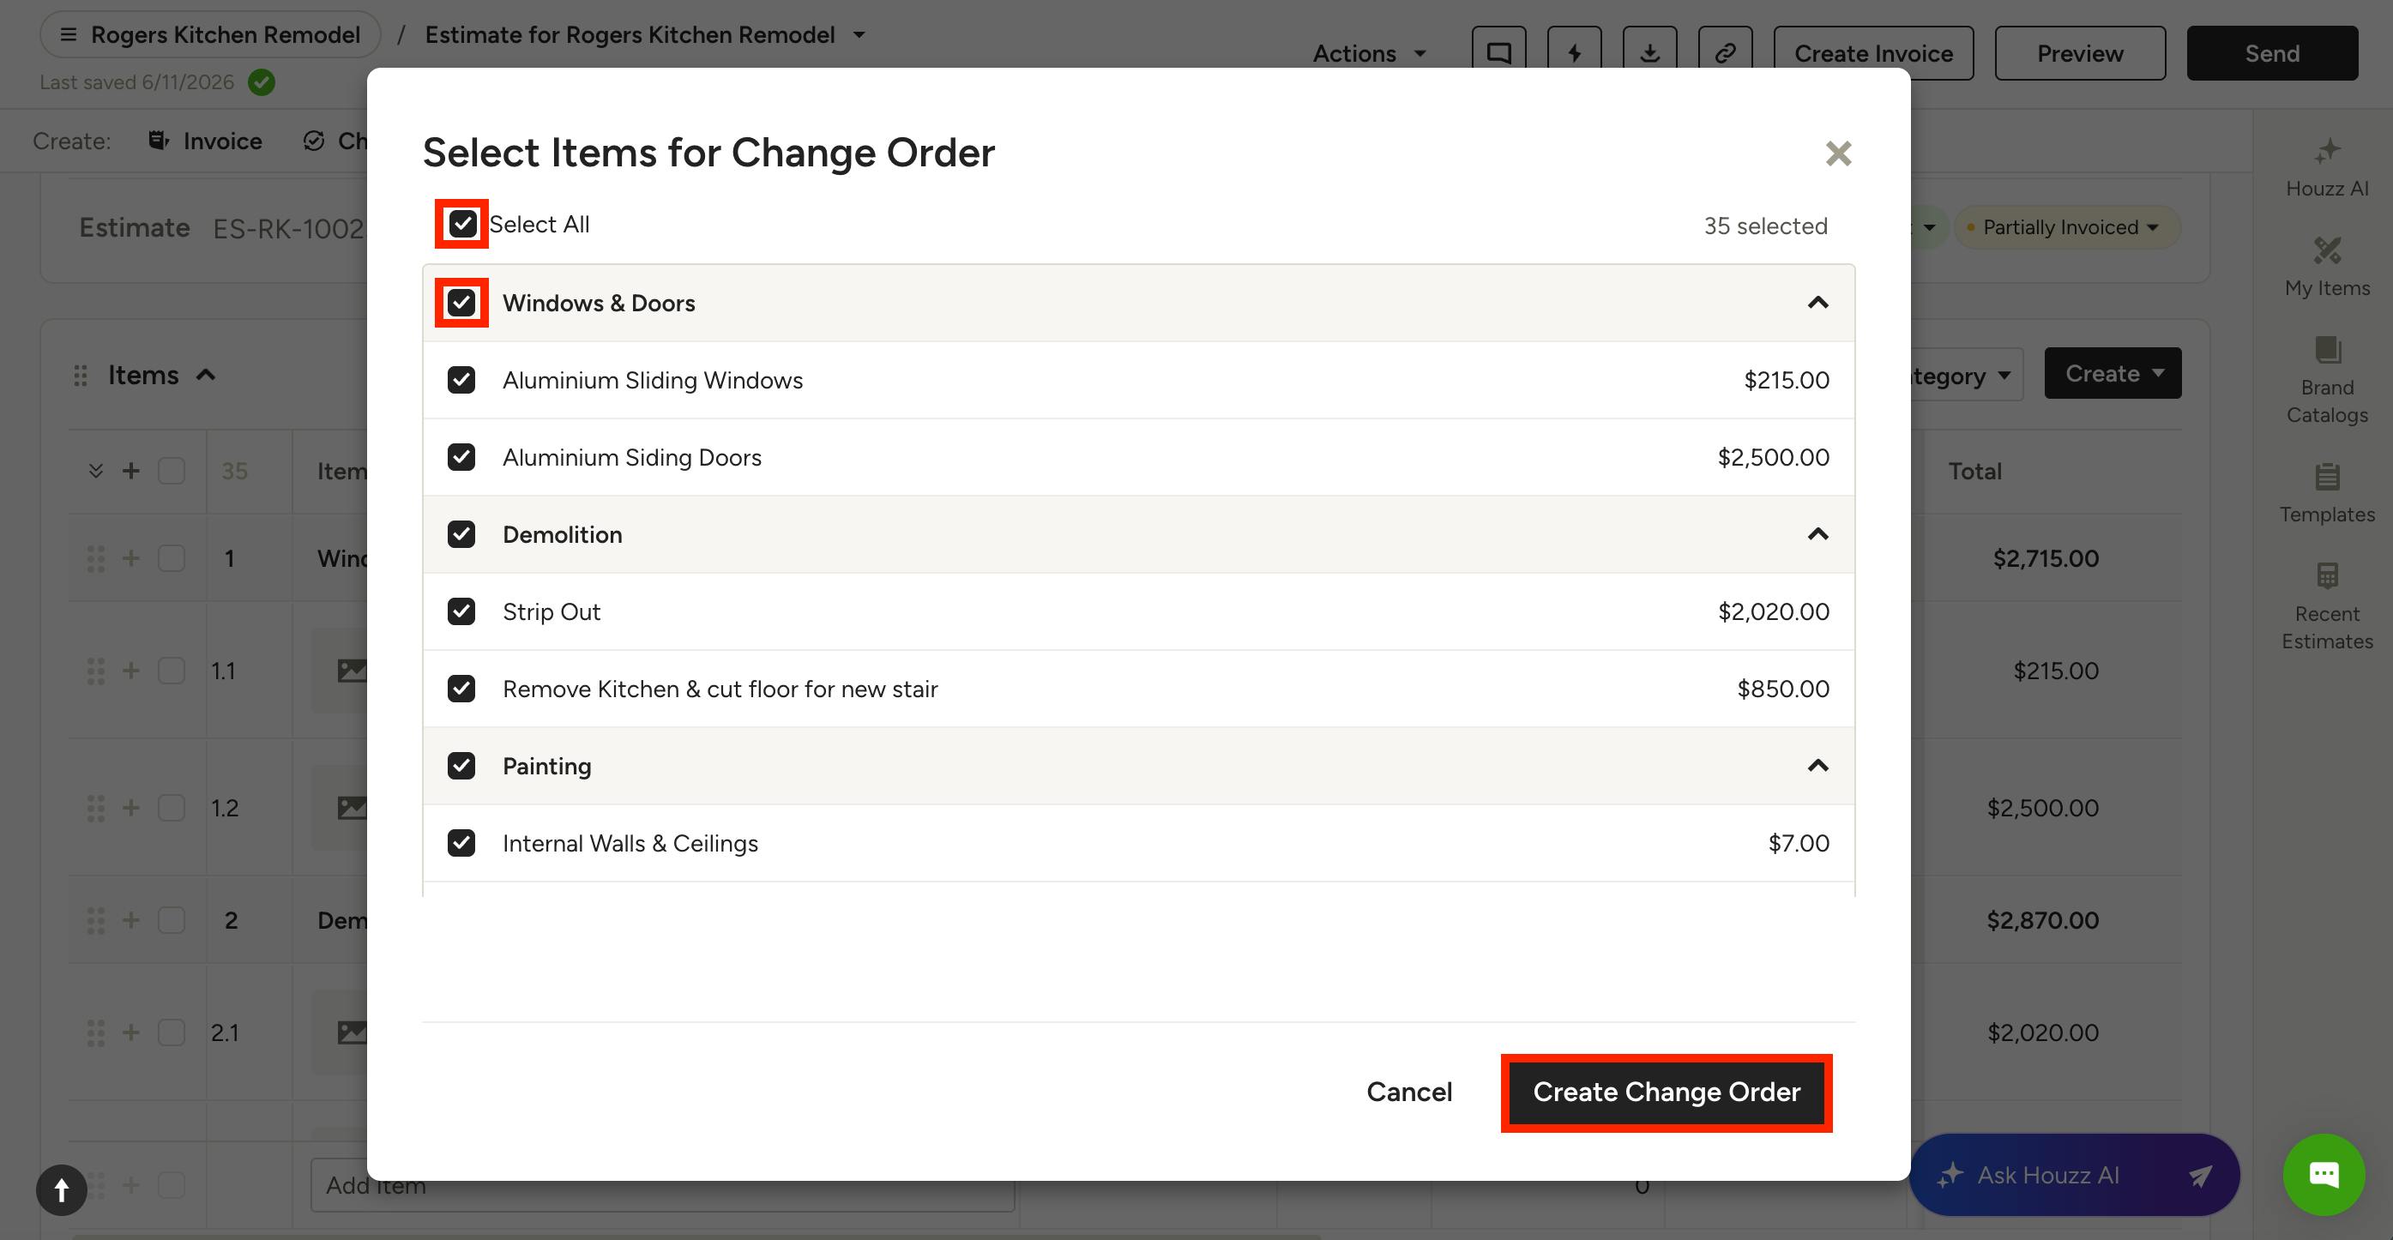Uncheck the Windows & Doors category checkbox
Image resolution: width=2393 pixels, height=1240 pixels.
pyautogui.click(x=461, y=303)
